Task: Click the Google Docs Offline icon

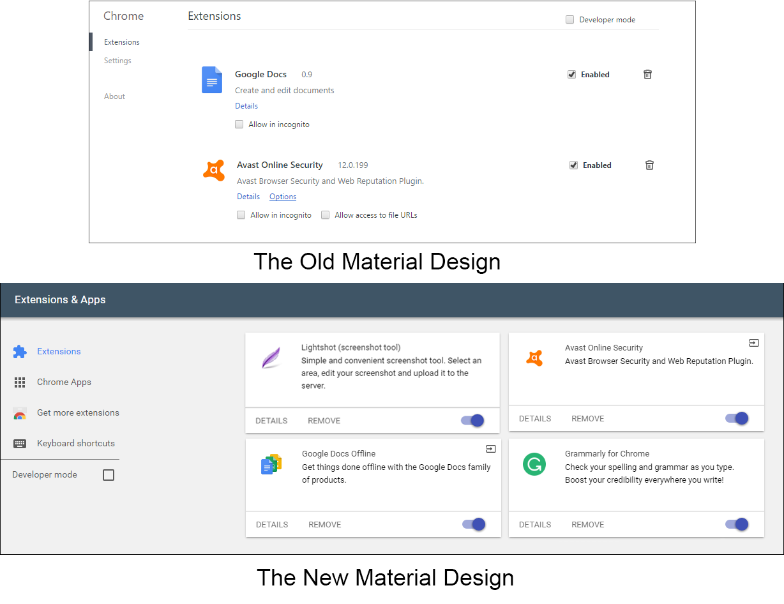Action: [x=271, y=464]
